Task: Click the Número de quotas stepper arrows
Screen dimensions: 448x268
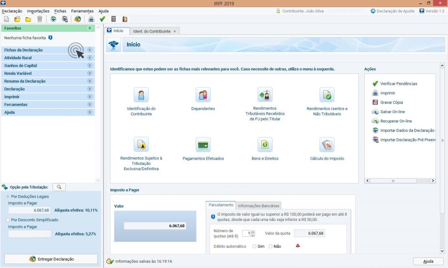Action: tap(253, 233)
